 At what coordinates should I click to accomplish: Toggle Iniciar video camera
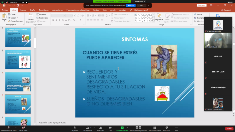23,128
